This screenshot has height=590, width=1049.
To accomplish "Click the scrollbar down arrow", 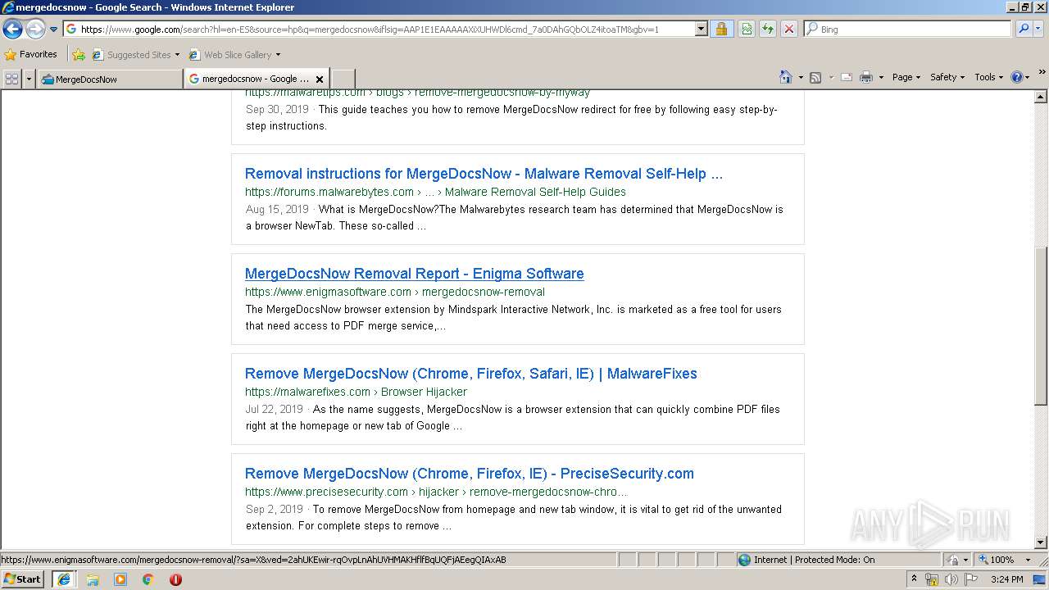I will coord(1041,542).
